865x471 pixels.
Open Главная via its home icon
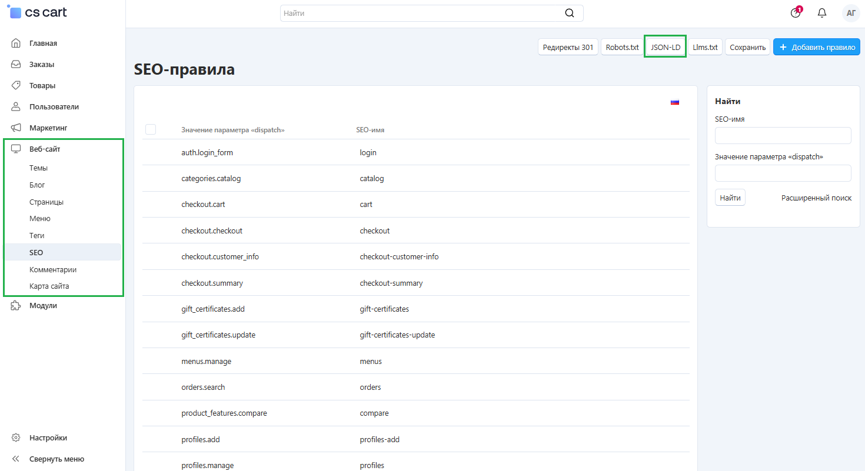point(16,43)
